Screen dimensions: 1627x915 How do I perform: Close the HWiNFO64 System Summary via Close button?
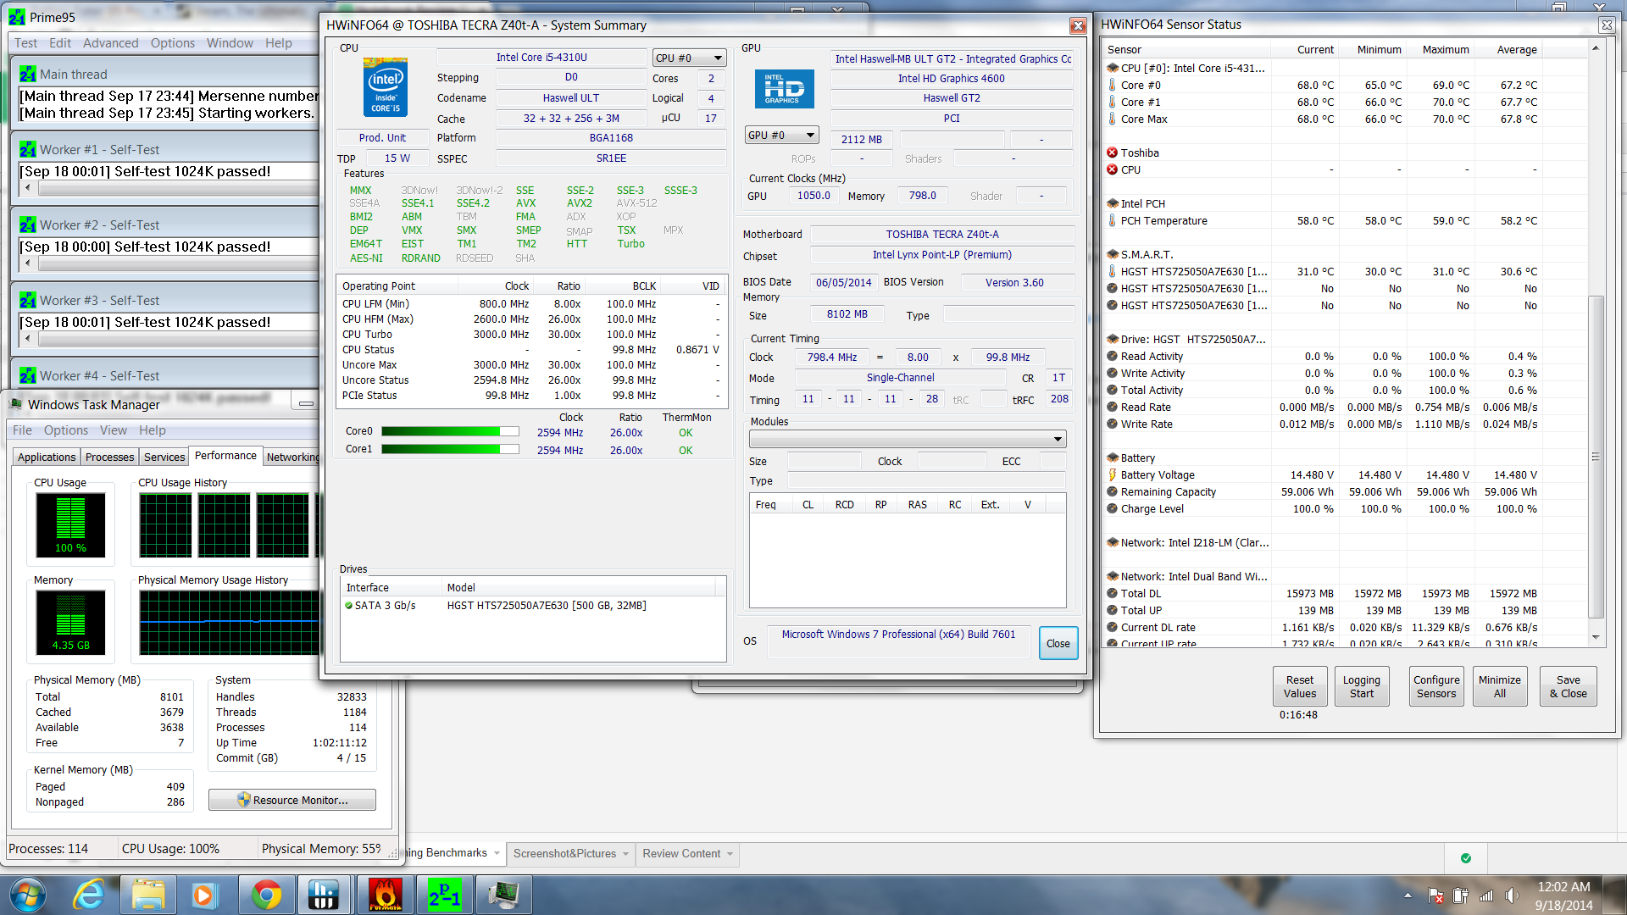[1058, 643]
